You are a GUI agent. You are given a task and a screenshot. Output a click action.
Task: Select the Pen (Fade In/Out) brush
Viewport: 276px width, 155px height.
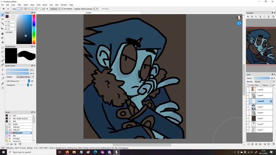19,118
